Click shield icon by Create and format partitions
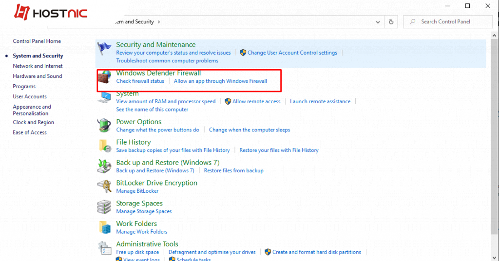Screen dimensions: 499x261 [x=268, y=252]
